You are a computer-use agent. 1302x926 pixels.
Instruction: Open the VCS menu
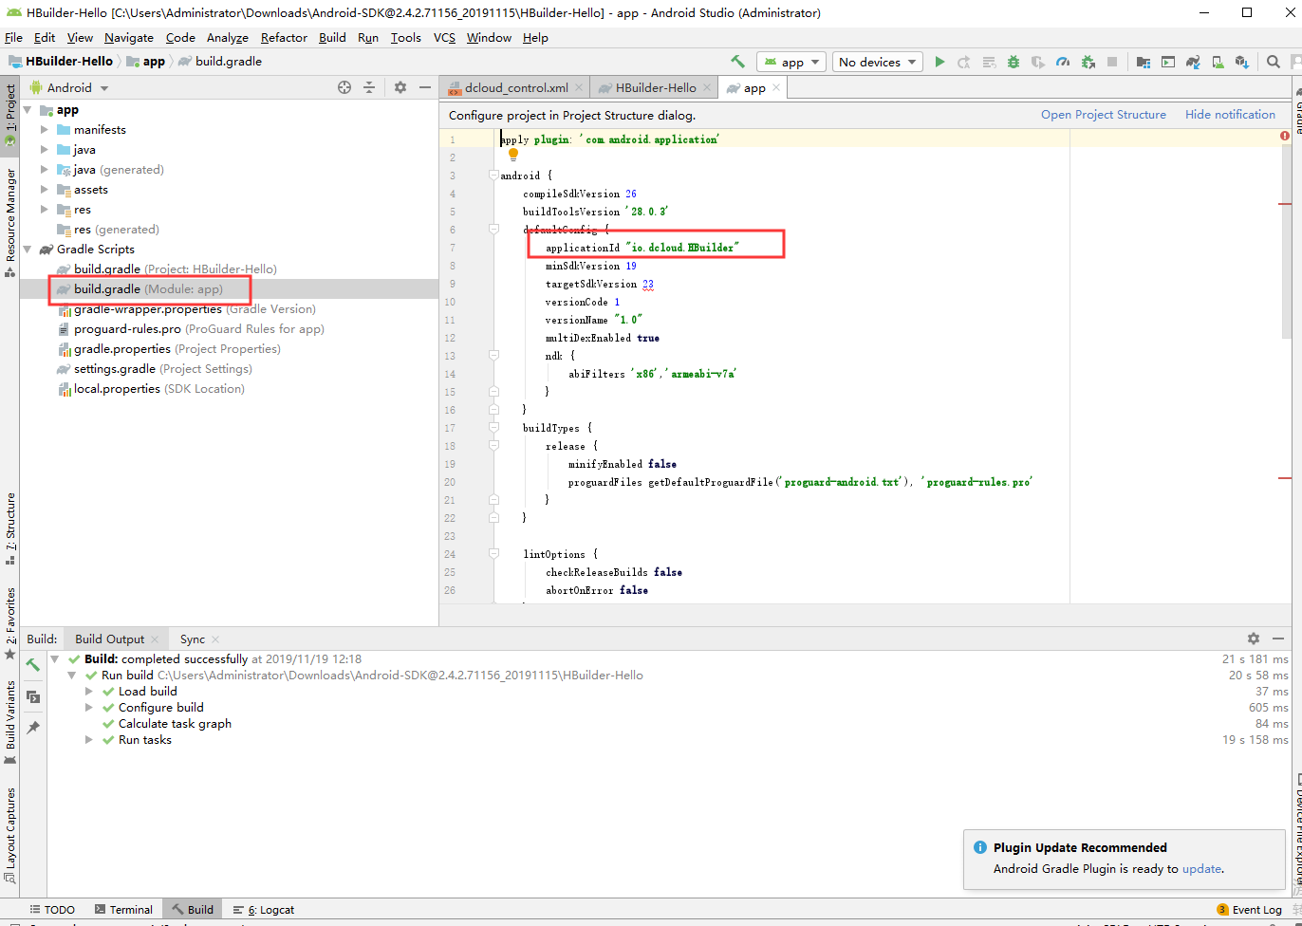pyautogui.click(x=444, y=38)
